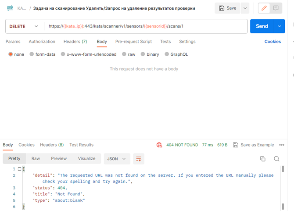The image size is (294, 211).
Task: Click the pencil edit icon
Action: point(264,8)
